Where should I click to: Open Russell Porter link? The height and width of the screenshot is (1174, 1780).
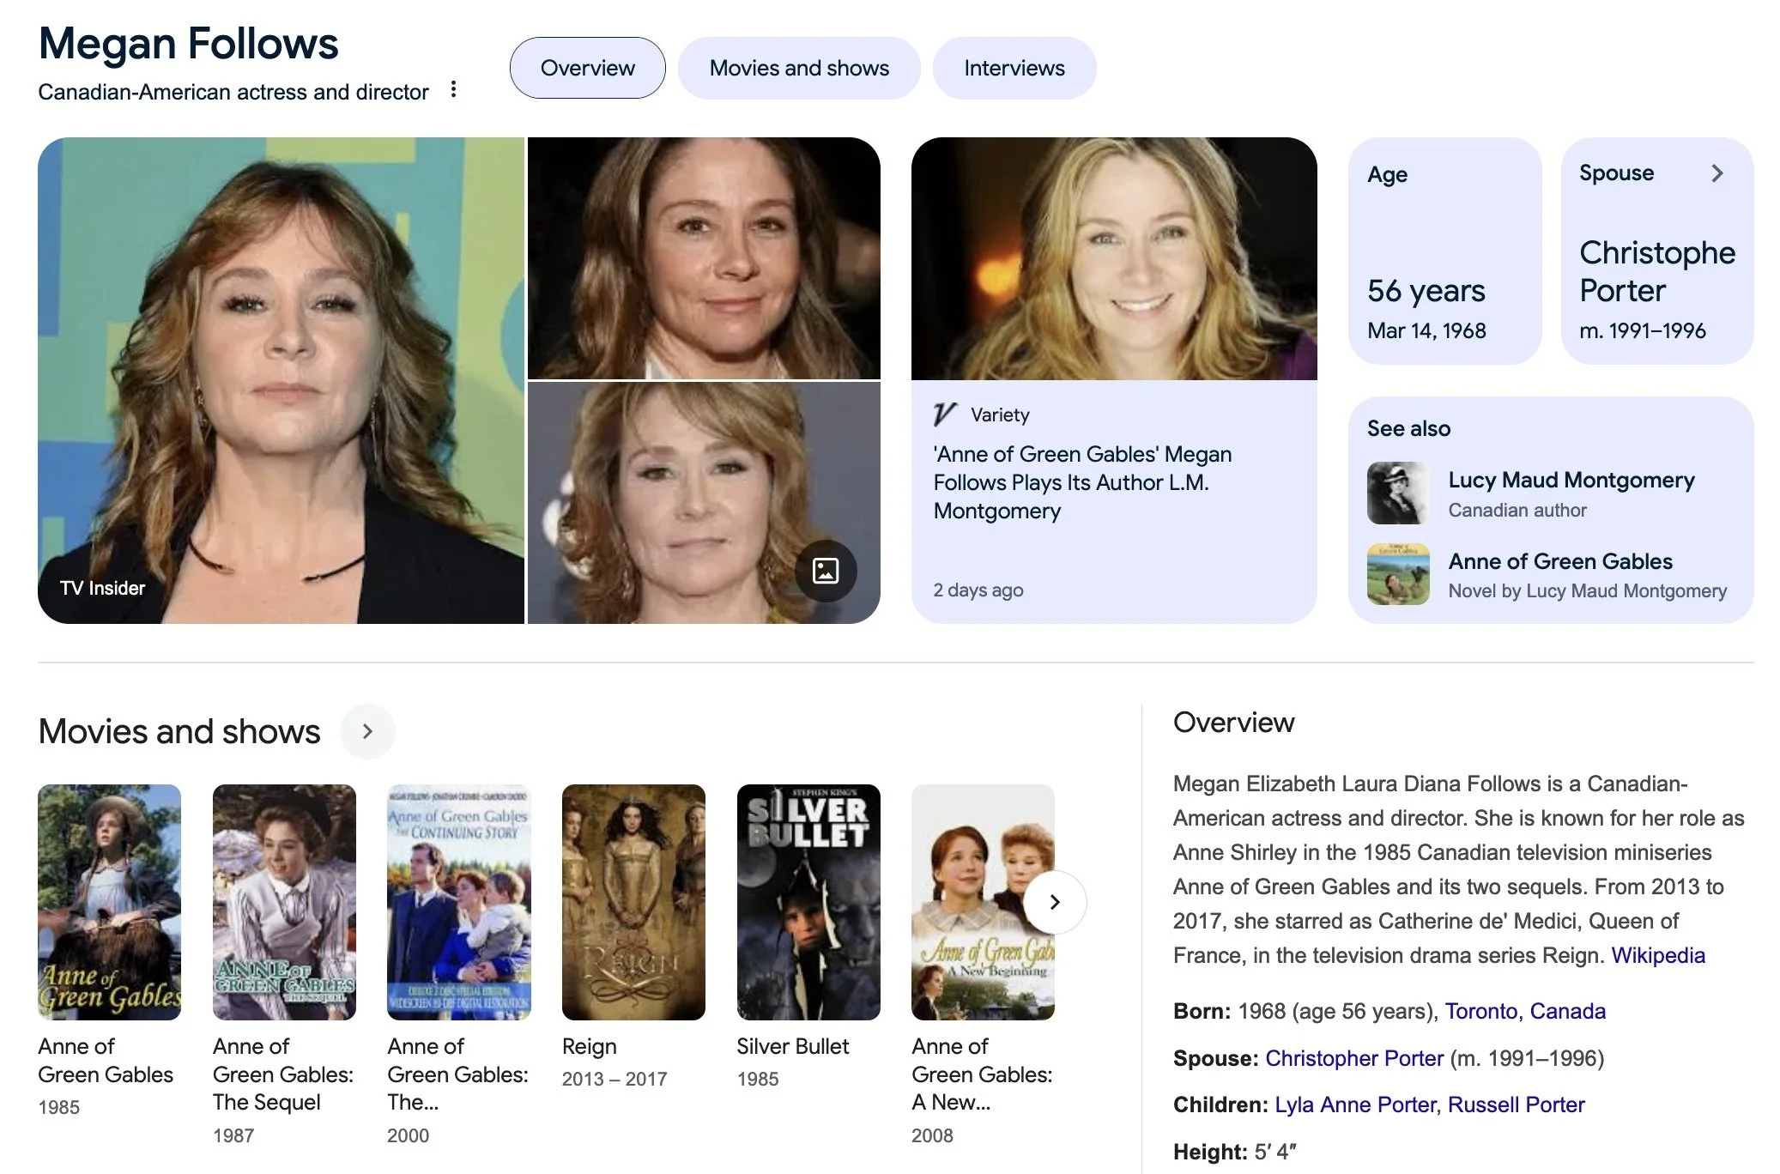(x=1516, y=1104)
